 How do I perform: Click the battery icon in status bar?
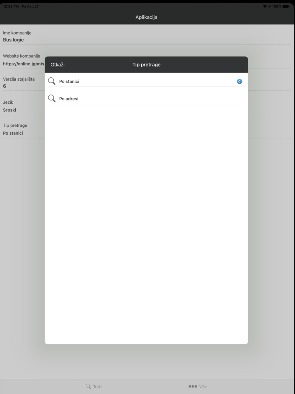(286, 6)
